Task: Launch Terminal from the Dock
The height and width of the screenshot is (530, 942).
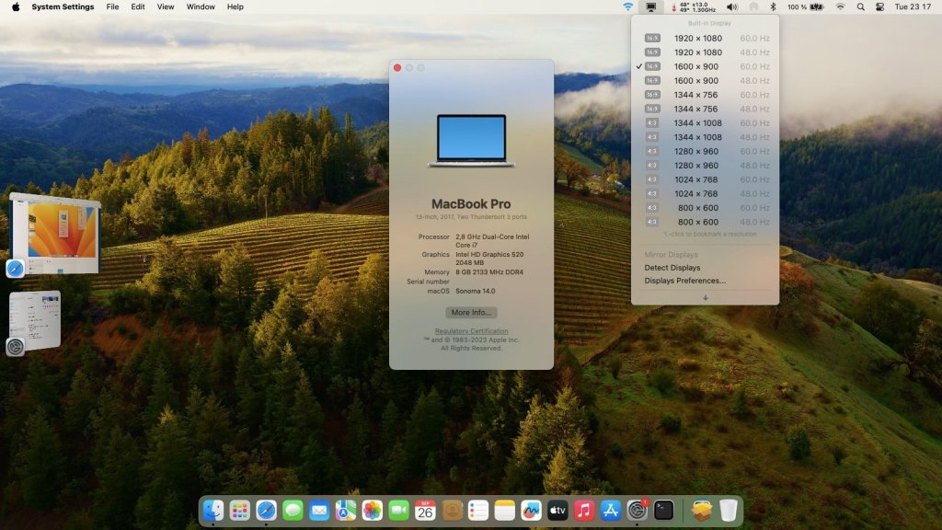Action: coord(664,510)
